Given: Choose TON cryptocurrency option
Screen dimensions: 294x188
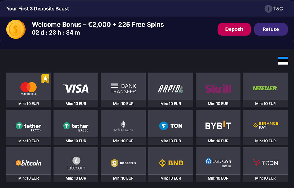Looking at the screenshot, I should (x=171, y=126).
